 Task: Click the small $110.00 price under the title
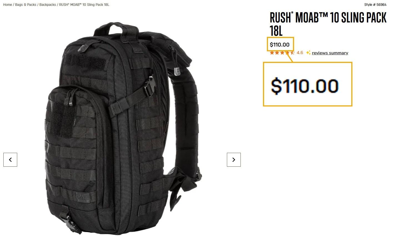coord(280,45)
